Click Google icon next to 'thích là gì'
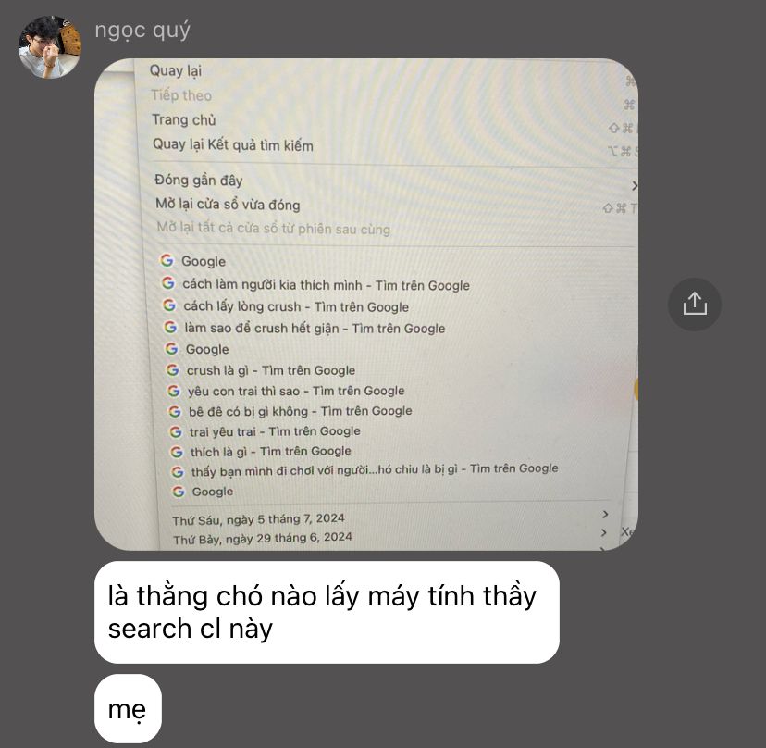Viewport: 766px width, 748px height. [177, 452]
